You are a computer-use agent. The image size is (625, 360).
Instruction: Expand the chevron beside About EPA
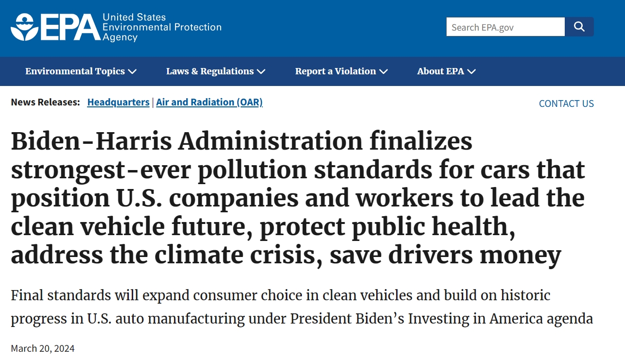pyautogui.click(x=471, y=72)
